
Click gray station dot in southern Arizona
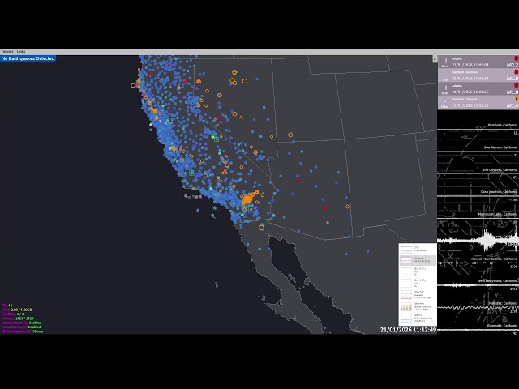(x=328, y=223)
